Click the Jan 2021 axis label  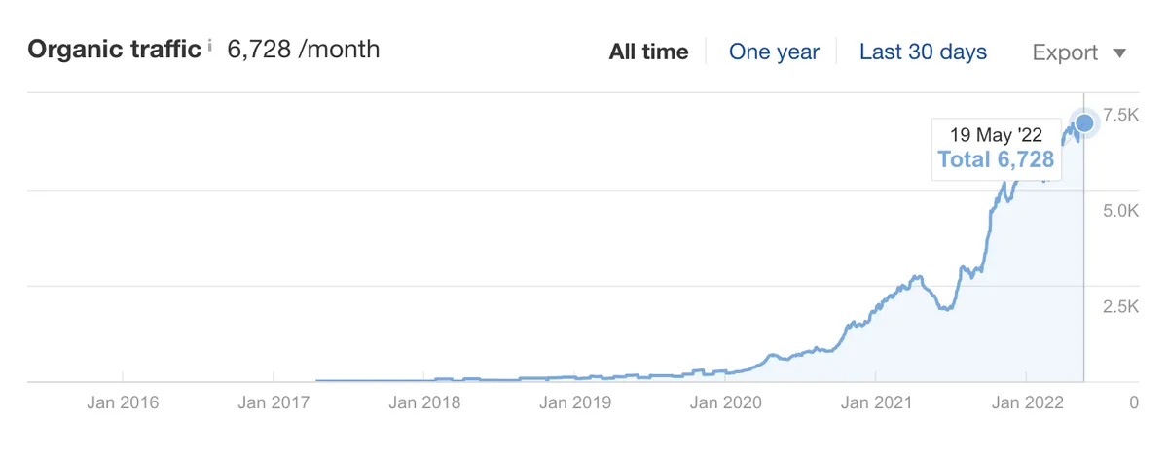(x=876, y=402)
